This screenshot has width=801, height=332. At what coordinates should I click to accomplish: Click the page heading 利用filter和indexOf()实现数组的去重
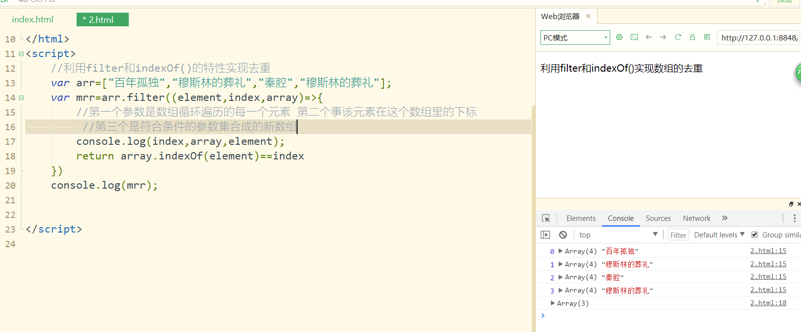[x=621, y=68]
